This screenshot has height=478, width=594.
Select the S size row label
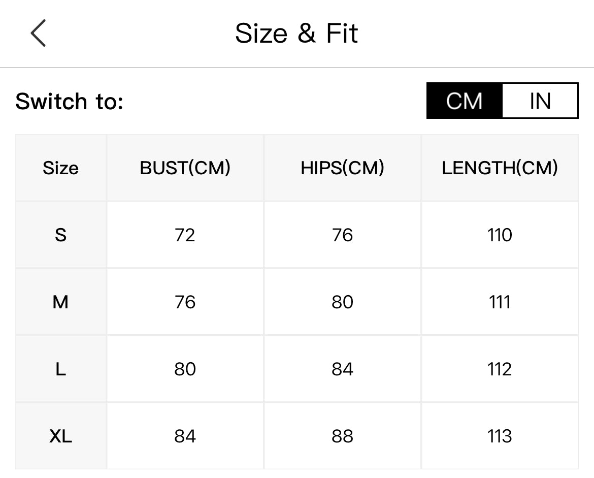pyautogui.click(x=60, y=235)
